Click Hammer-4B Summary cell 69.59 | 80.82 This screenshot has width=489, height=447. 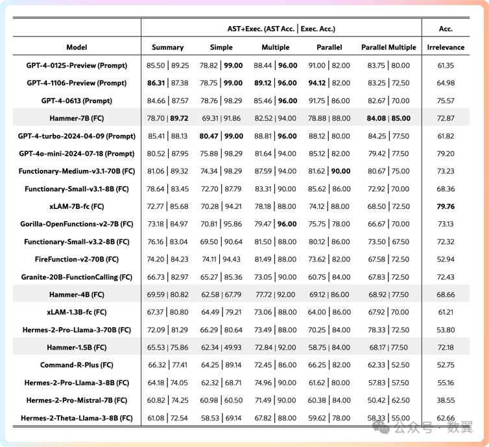pos(167,295)
